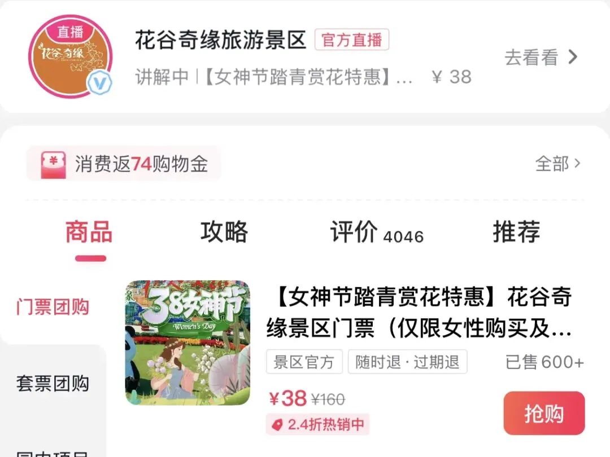610x457 pixels.
Task: Select 门票团购 in the side category list
Action: point(53,307)
